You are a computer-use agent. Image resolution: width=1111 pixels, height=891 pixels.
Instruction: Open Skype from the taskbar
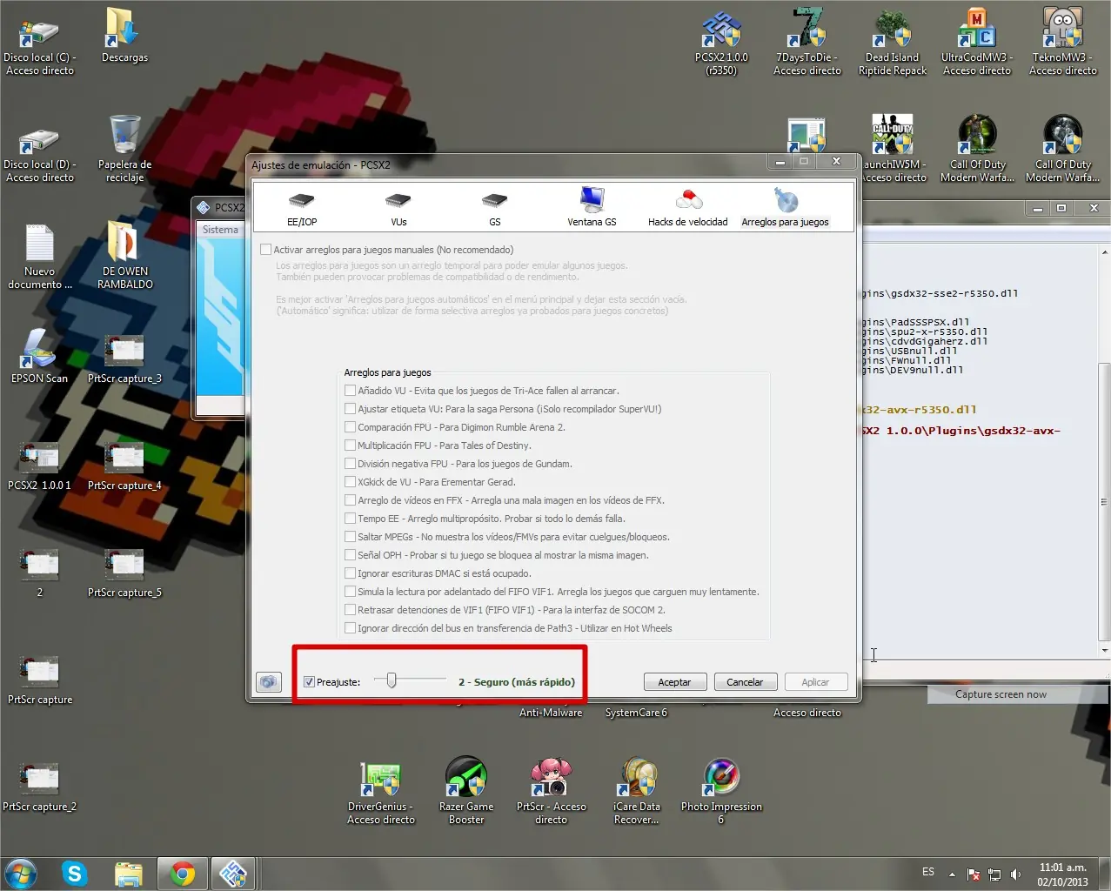click(x=76, y=874)
